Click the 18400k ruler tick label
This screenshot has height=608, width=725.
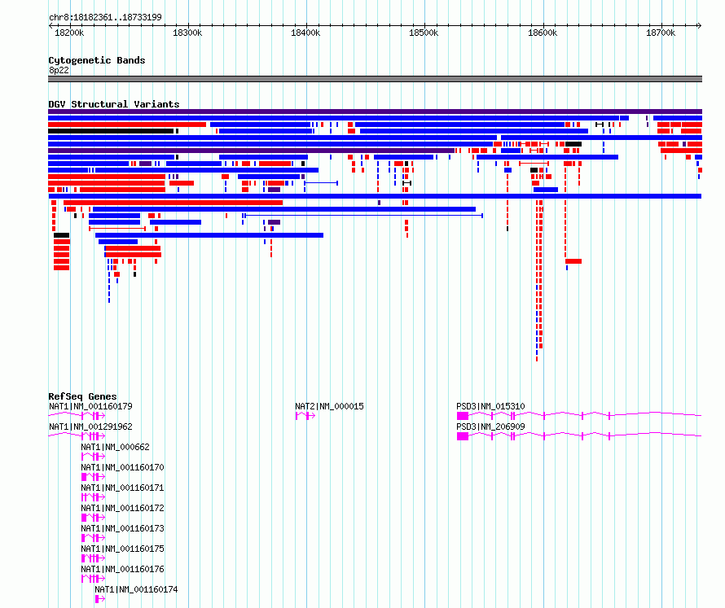tap(305, 33)
